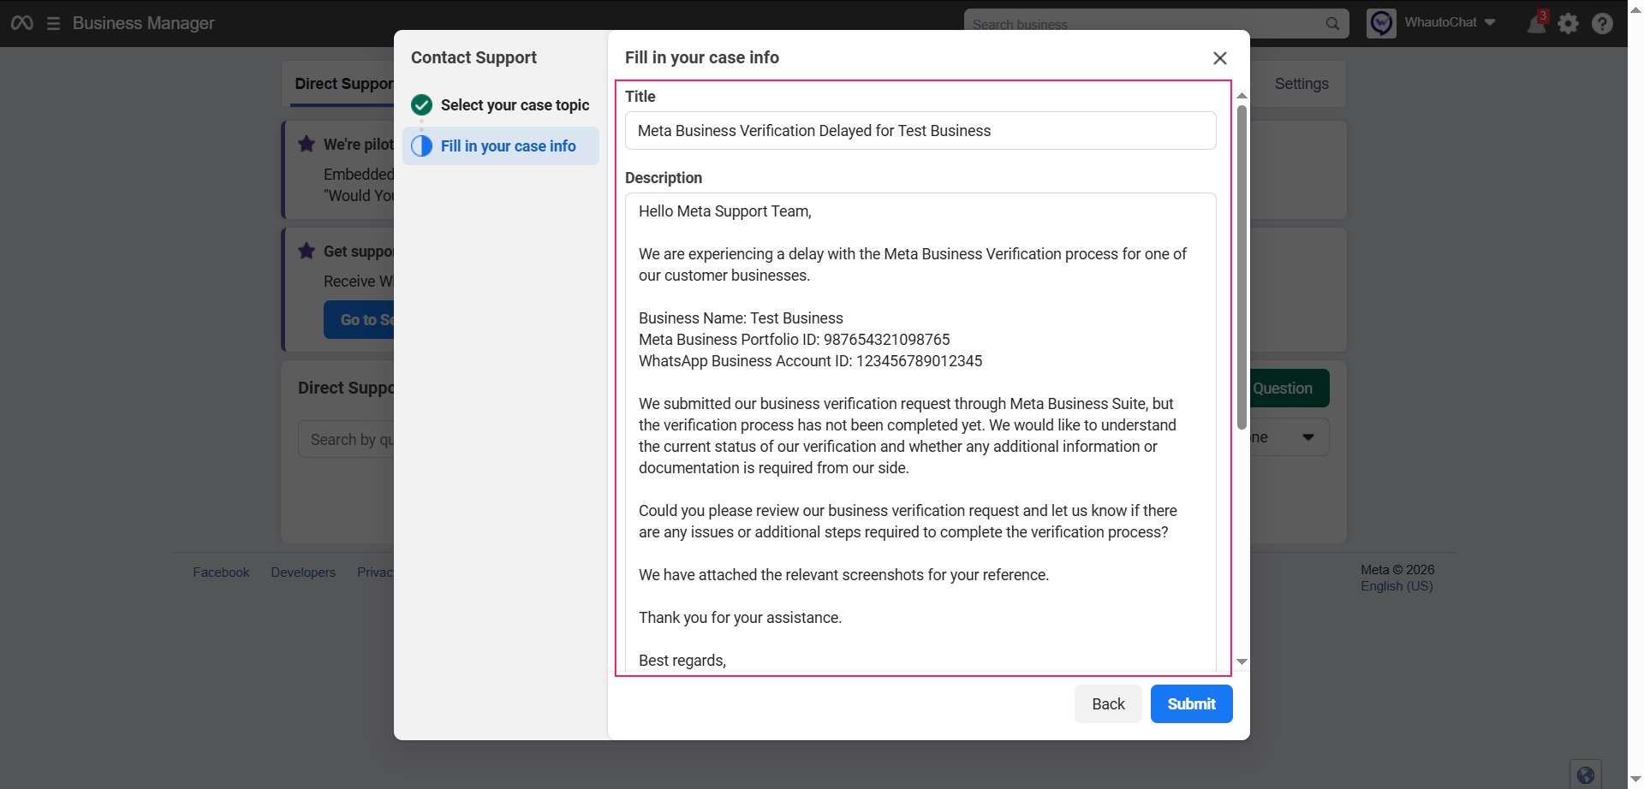Click inside the Description text area
Image resolution: width=1644 pixels, height=789 pixels.
click(x=920, y=432)
